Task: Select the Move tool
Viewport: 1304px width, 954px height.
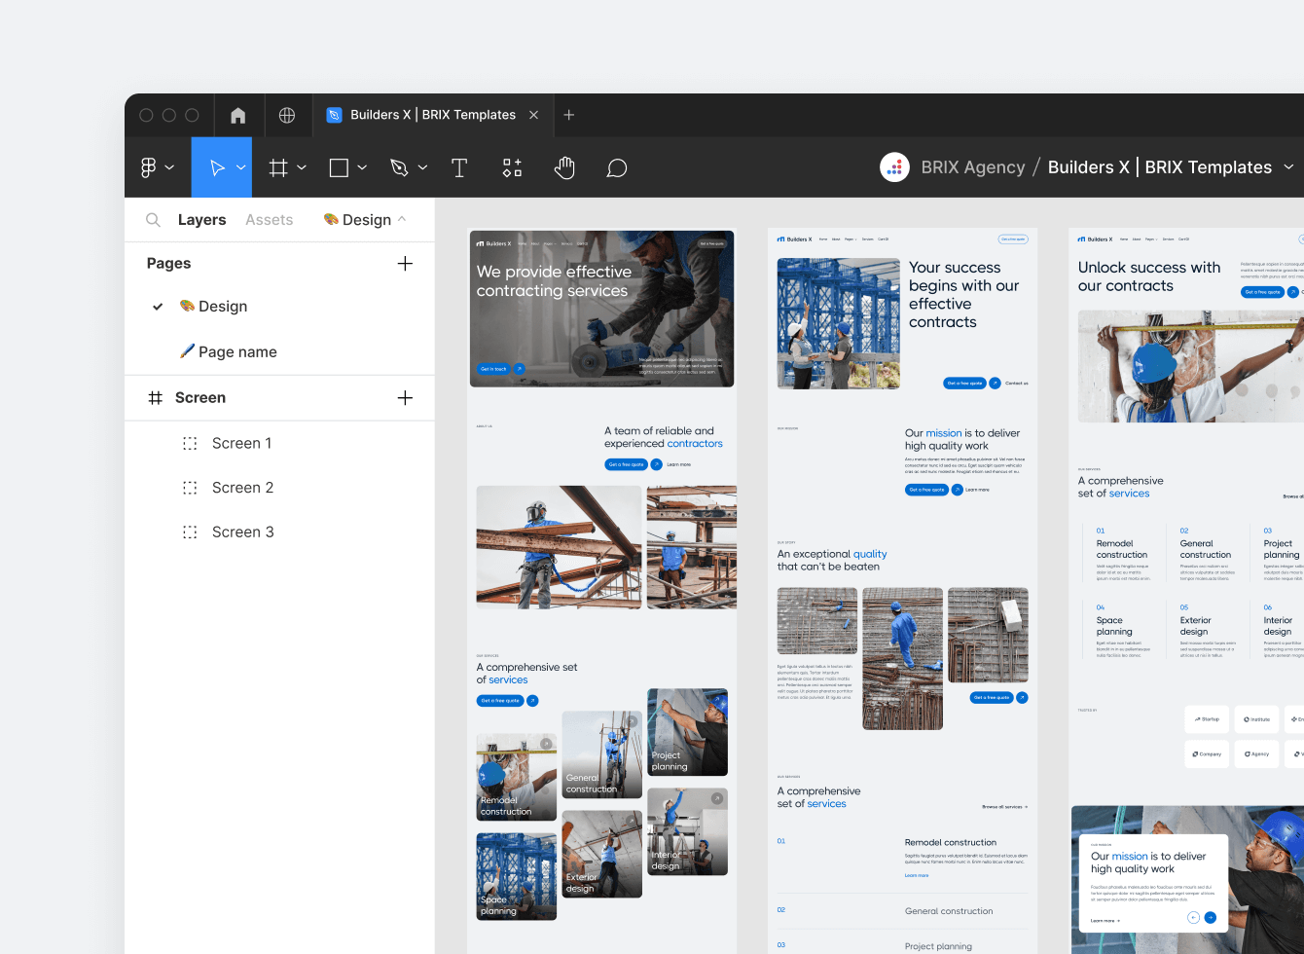Action: pyautogui.click(x=216, y=166)
